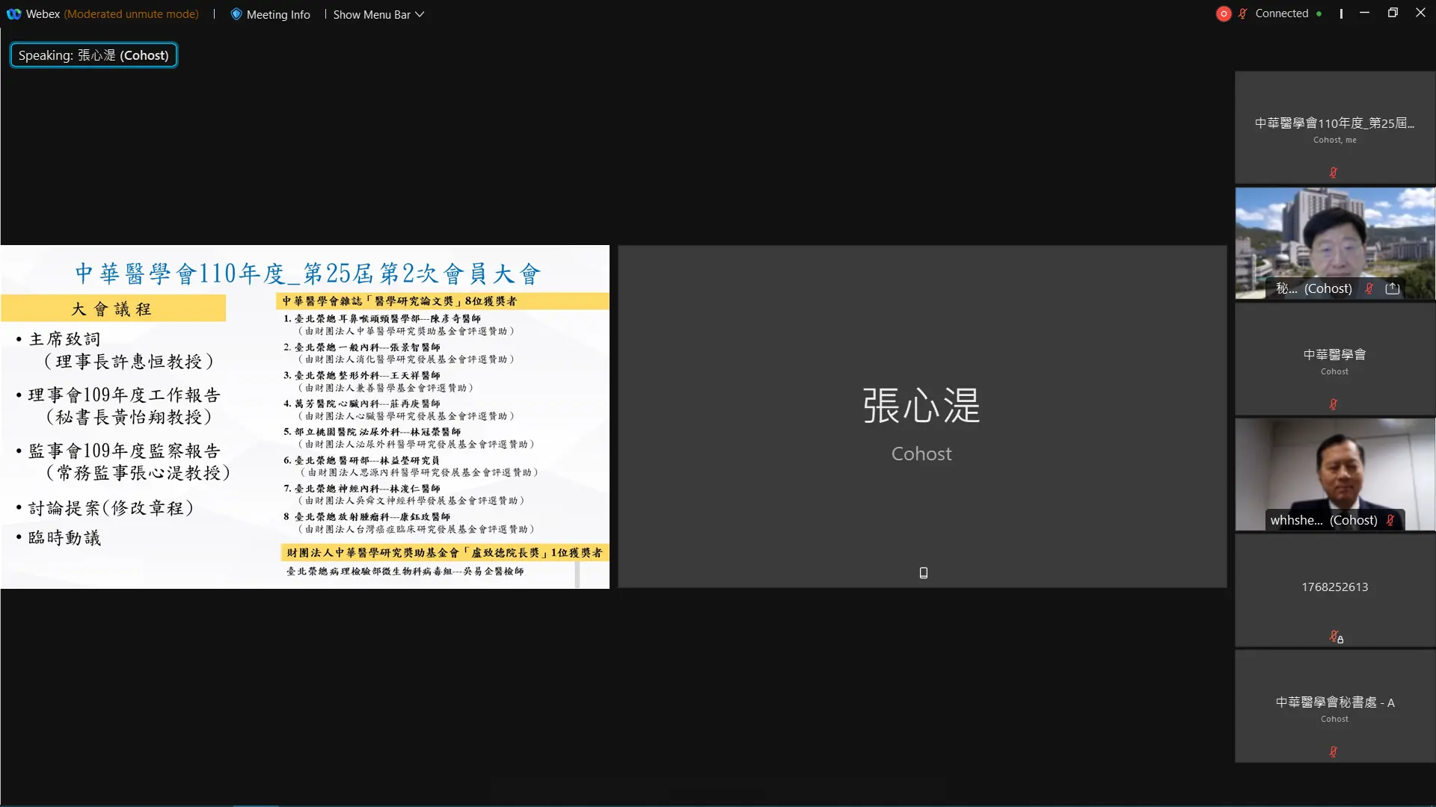Open the Show Menu Bar dropdown
The image size is (1436, 807).
[378, 13]
